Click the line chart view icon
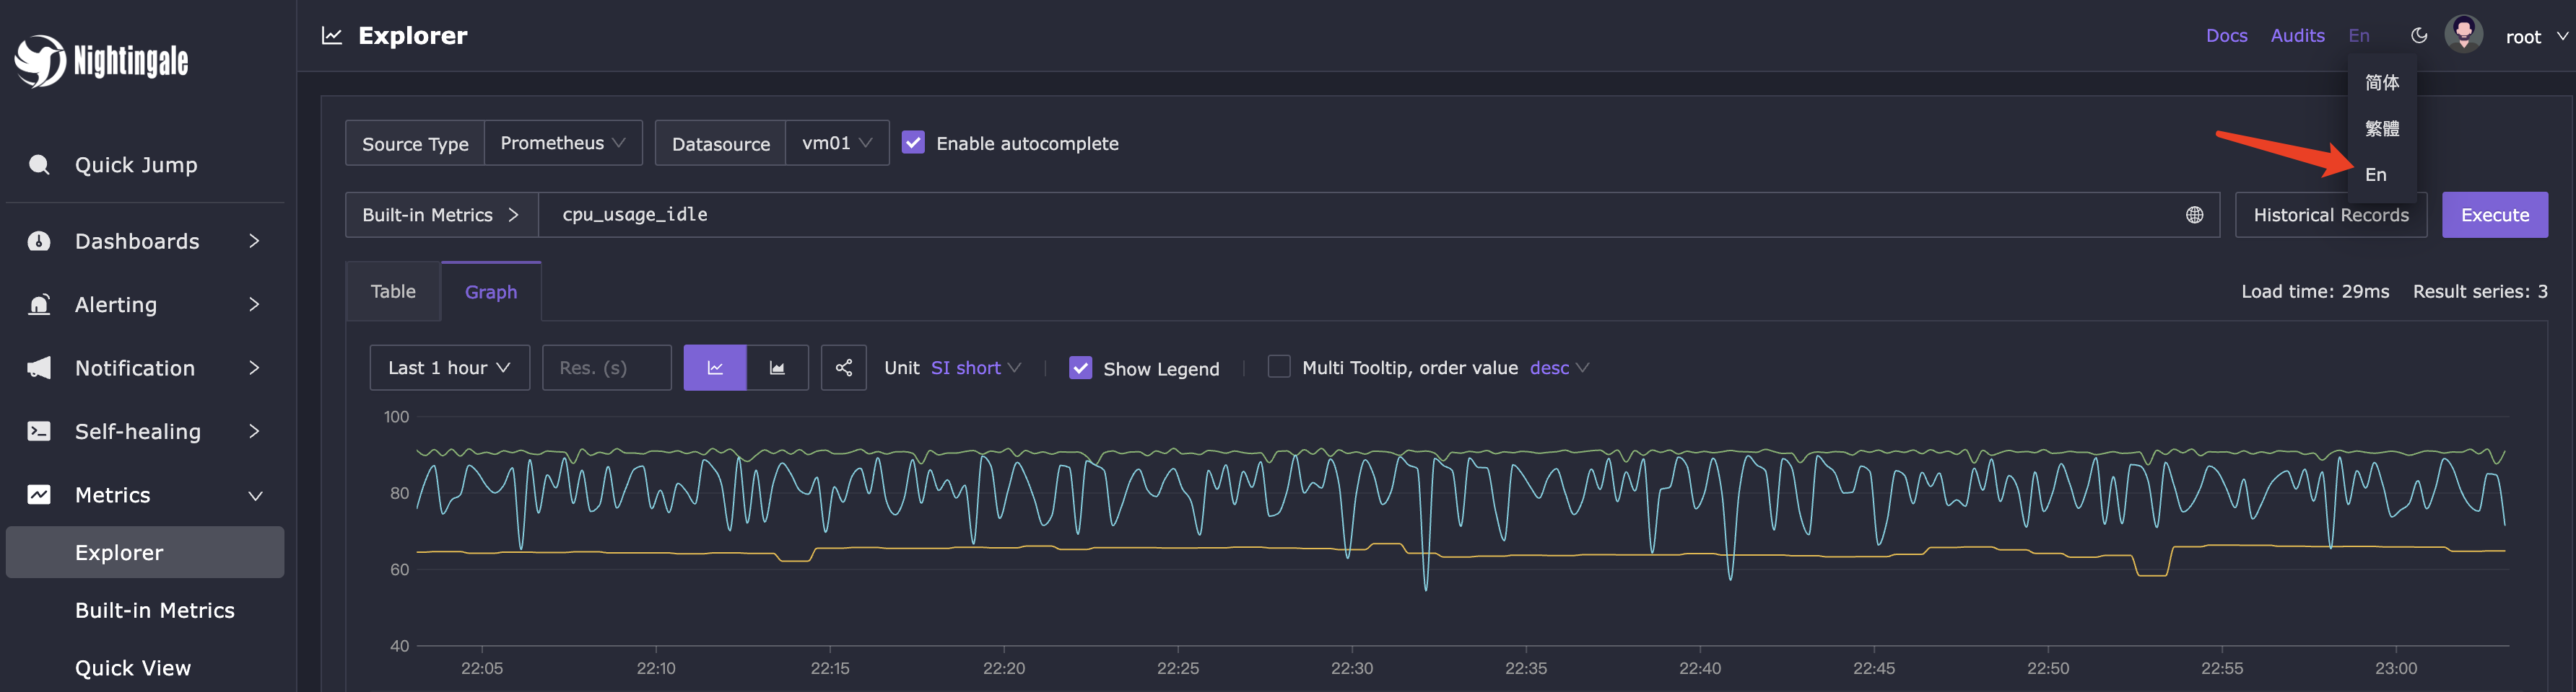The image size is (2576, 692). click(x=714, y=368)
